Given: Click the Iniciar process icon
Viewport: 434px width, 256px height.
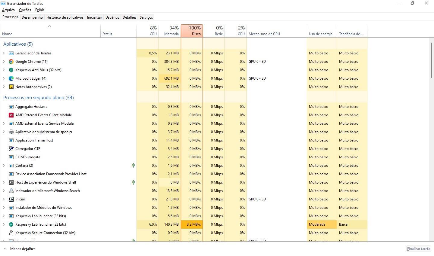Looking at the screenshot, I should click(11, 199).
